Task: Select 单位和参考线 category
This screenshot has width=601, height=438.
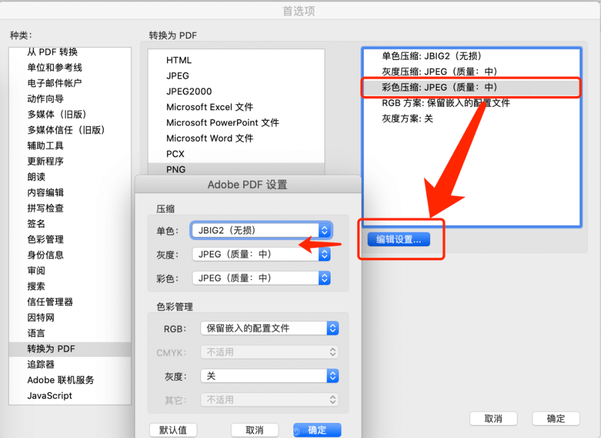Action: click(x=70, y=67)
